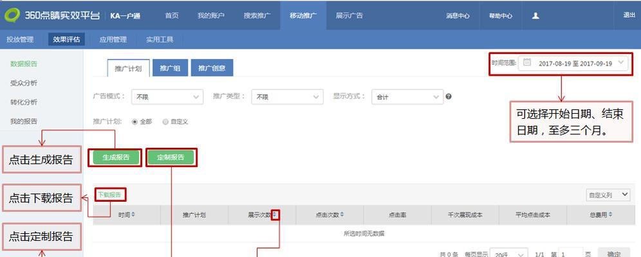Switch to 投放管理 sub-navigation
Screen dimensions: 641x257
coord(20,40)
